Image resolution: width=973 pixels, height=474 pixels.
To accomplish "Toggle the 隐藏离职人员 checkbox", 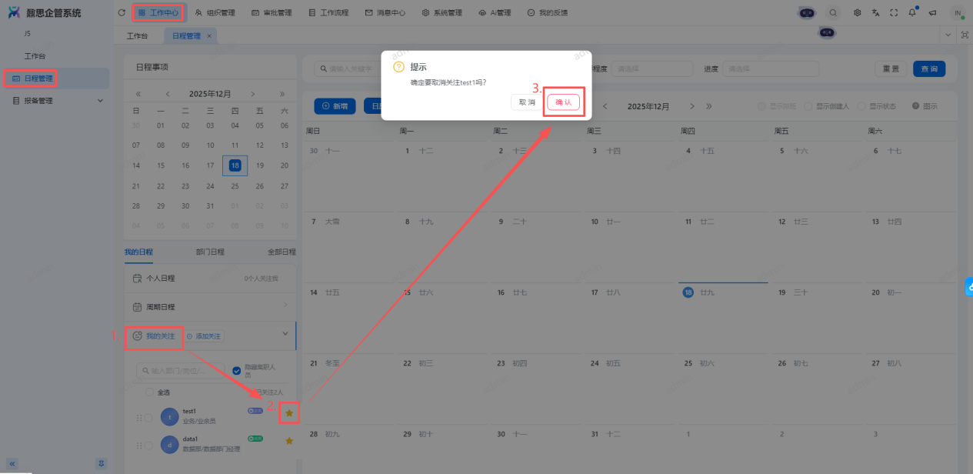I will pyautogui.click(x=237, y=370).
